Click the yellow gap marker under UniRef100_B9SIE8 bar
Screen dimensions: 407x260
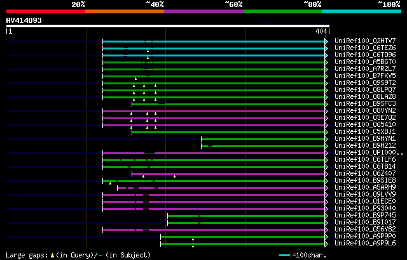click(110, 183)
